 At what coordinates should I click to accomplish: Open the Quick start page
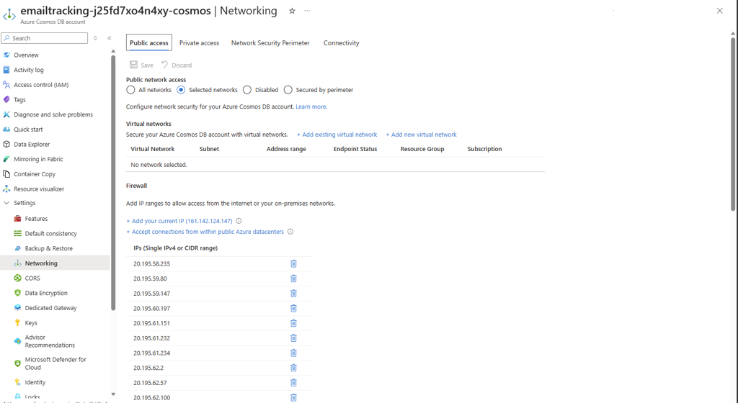pos(28,130)
